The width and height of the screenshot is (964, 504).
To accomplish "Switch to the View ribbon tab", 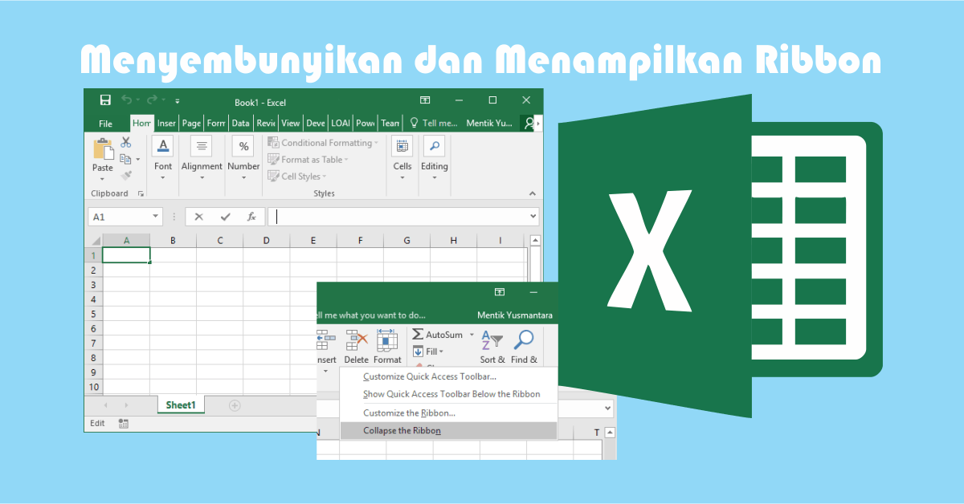I will [x=291, y=124].
